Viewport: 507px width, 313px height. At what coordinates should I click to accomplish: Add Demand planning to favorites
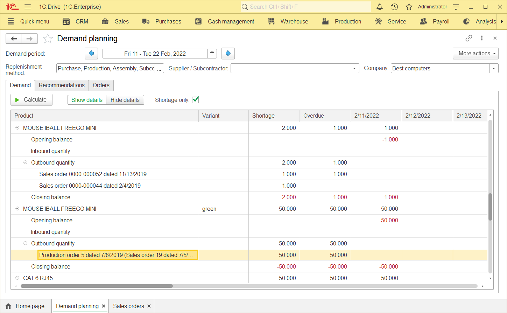[x=48, y=39]
